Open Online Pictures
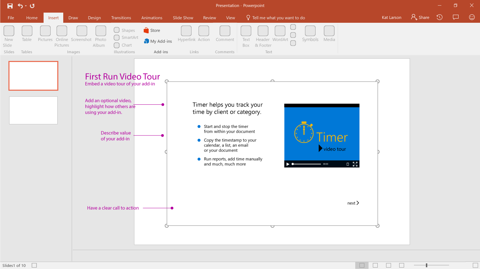The image size is (480, 269). coord(62,36)
